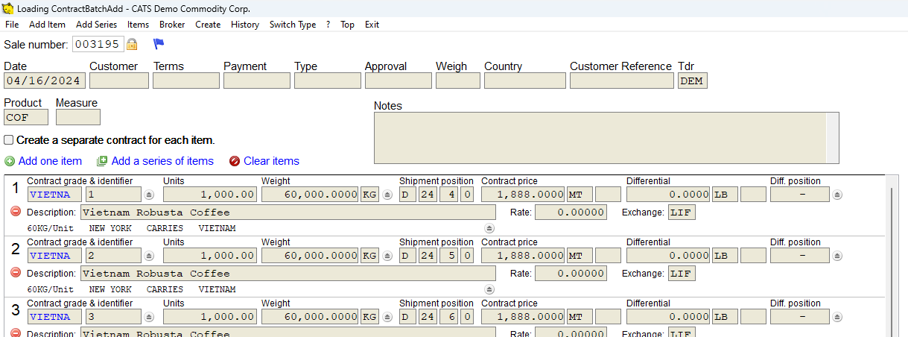Viewport: 908px width, 337px height.
Task: Click the Clear items link
Action: (x=271, y=161)
